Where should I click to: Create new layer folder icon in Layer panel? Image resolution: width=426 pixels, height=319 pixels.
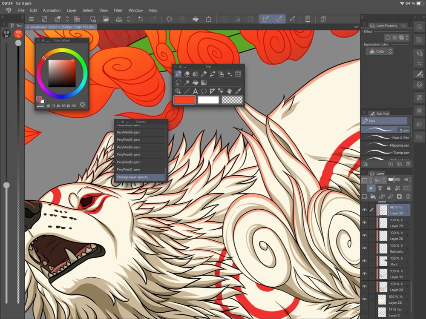click(x=373, y=197)
